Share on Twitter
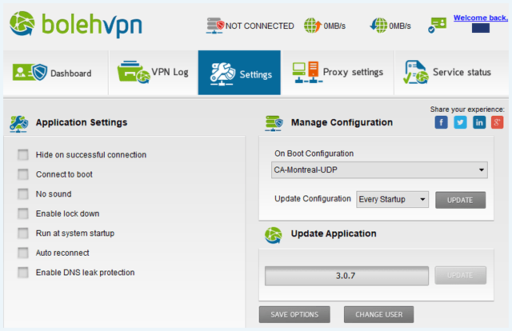This screenshot has height=331, width=512. 460,122
